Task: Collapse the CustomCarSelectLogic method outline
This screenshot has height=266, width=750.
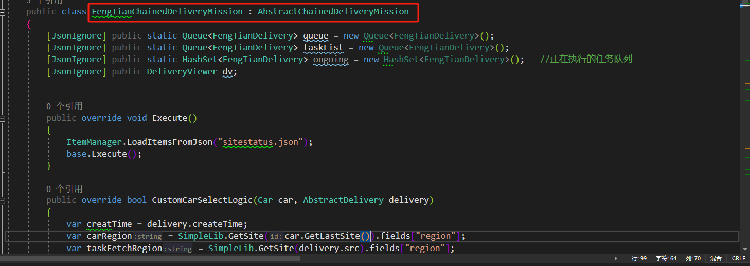Action: click(x=3, y=200)
